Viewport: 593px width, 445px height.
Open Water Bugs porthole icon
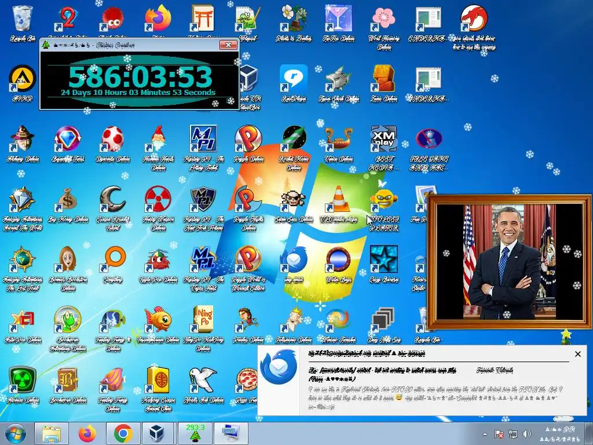tap(338, 259)
